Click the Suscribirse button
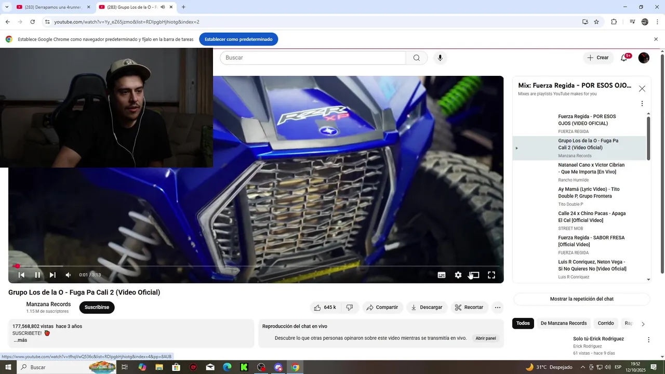The image size is (665, 374). pyautogui.click(x=97, y=307)
